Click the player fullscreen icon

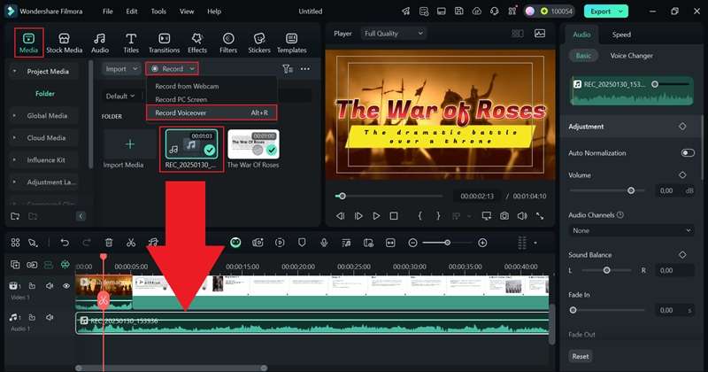pyautogui.click(x=540, y=216)
